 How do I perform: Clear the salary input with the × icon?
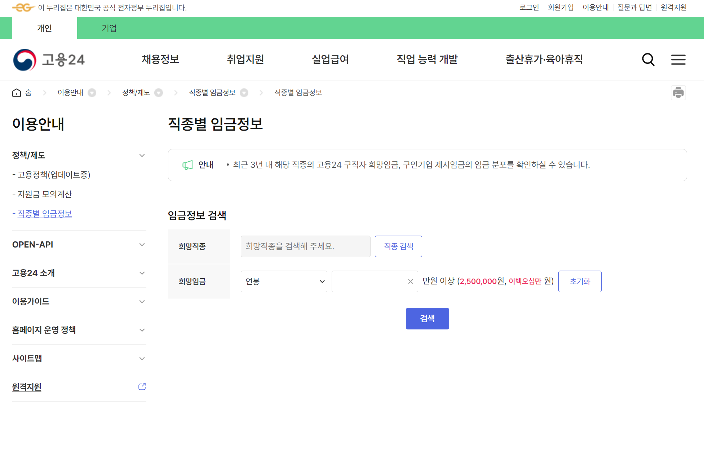click(x=410, y=281)
